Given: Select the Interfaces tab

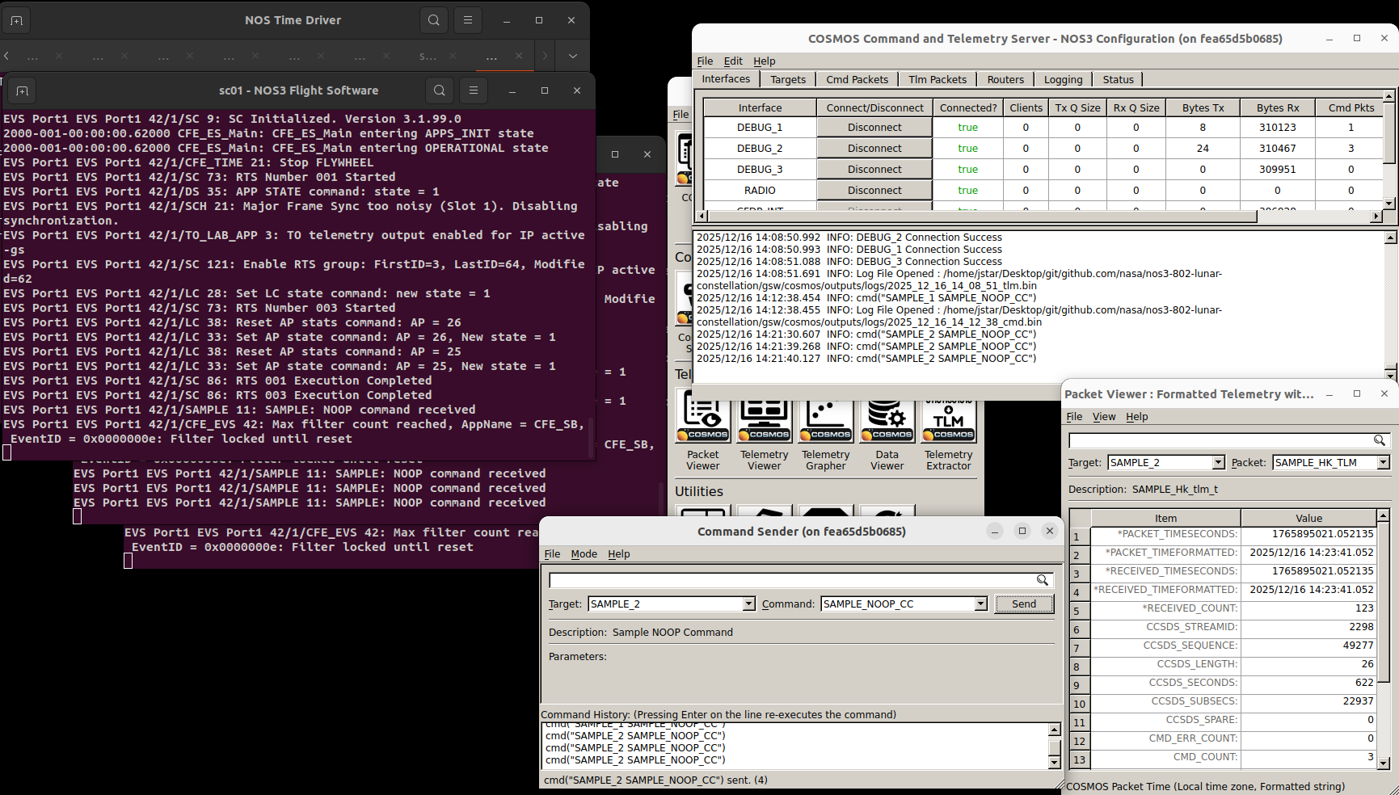Looking at the screenshot, I should pyautogui.click(x=726, y=78).
